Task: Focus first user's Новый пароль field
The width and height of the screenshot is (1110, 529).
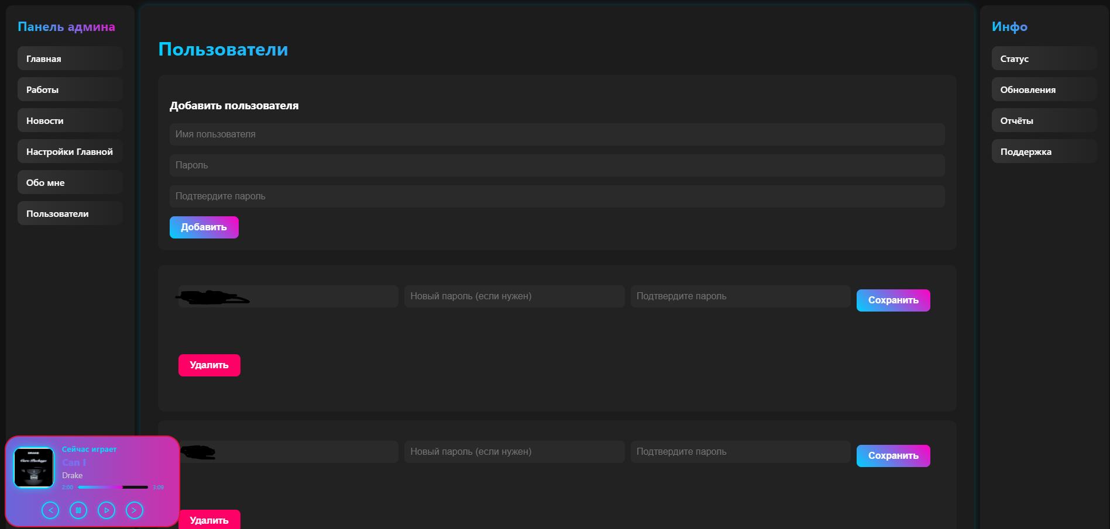Action: tap(514, 296)
